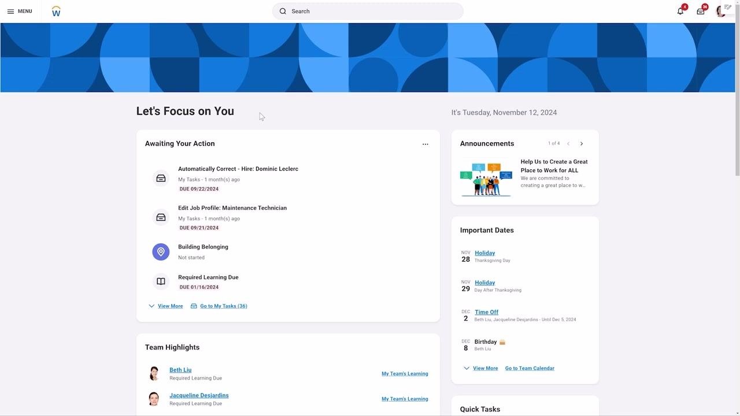
Task: Go to Team Calendar link
Action: [x=530, y=369]
